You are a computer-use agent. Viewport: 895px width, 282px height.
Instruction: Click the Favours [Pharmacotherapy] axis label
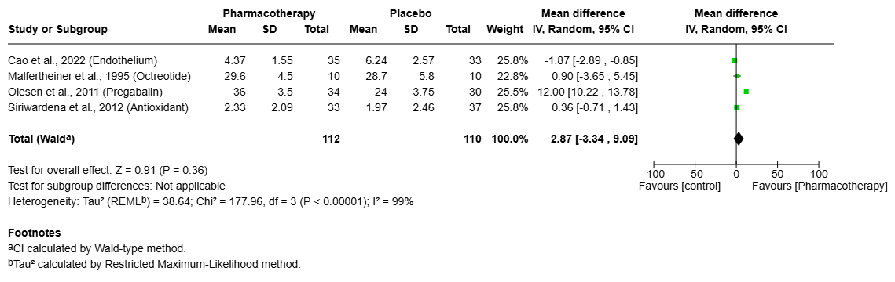(820, 186)
